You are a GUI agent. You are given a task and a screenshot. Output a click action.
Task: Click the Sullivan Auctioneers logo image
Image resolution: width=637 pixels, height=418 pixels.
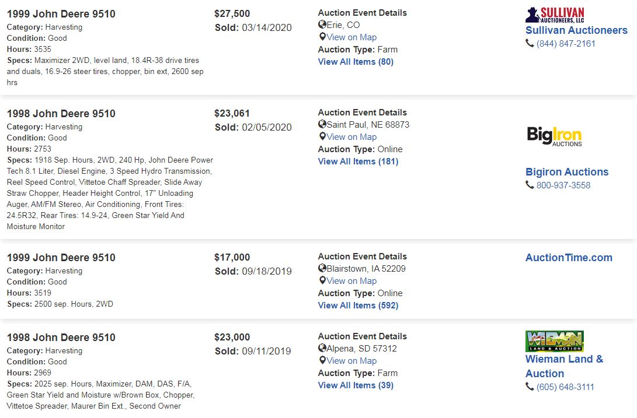point(555,15)
